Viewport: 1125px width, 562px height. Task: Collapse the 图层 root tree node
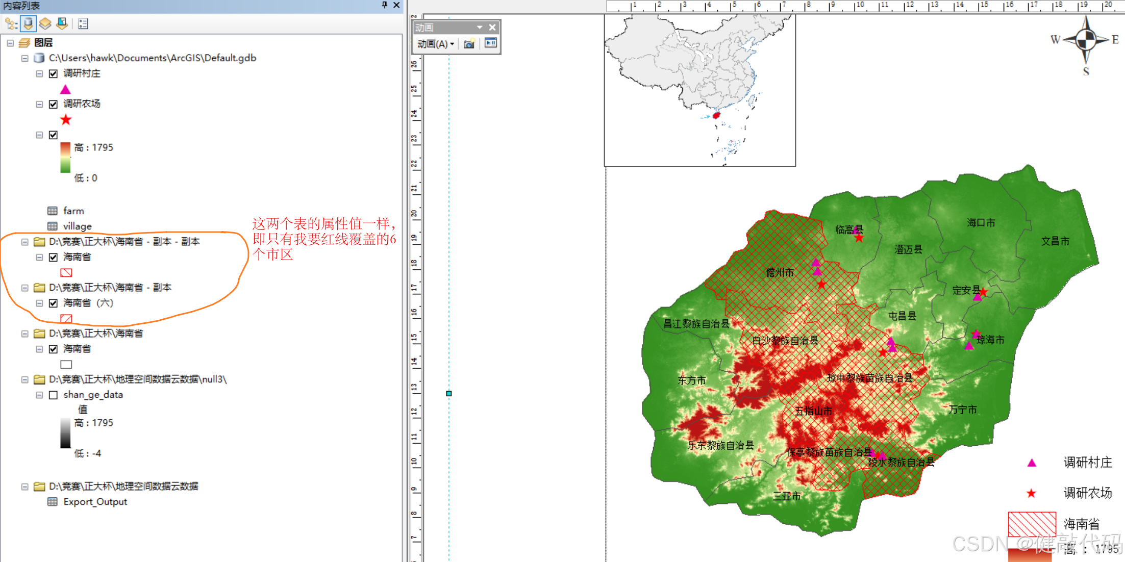(x=10, y=43)
